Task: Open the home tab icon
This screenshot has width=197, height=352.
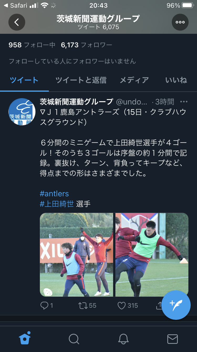Action: (25, 338)
